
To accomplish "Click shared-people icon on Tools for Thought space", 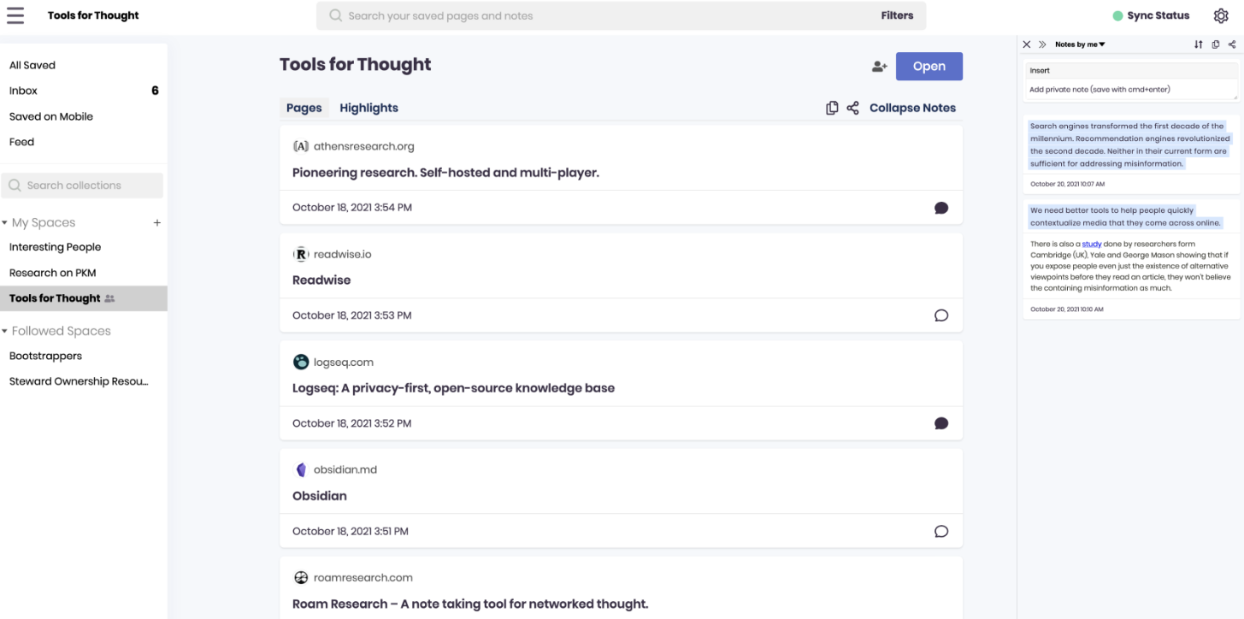I will point(109,298).
